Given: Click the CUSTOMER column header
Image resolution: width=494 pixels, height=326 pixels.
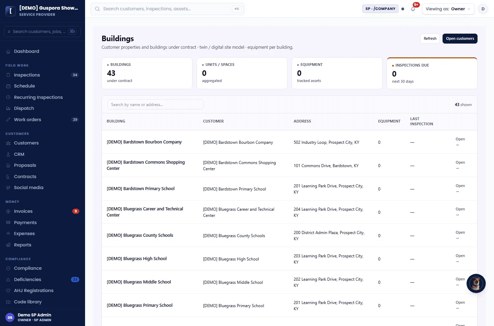Looking at the screenshot, I should pos(213,121).
